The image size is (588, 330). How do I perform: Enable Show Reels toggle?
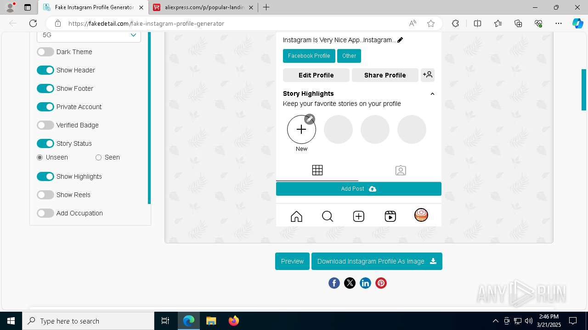pyautogui.click(x=45, y=195)
